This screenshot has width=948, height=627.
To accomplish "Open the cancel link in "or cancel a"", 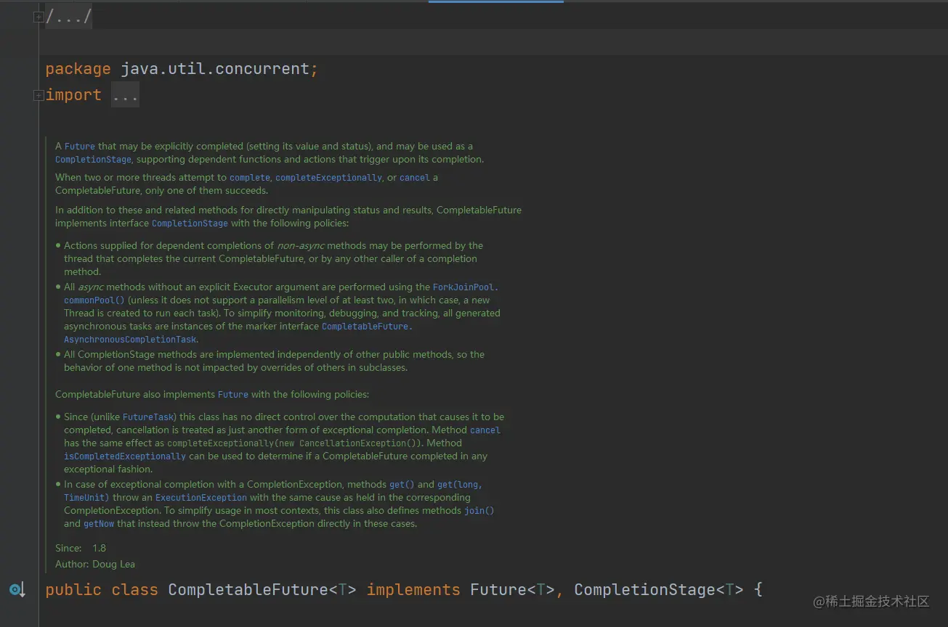I will 415,178.
